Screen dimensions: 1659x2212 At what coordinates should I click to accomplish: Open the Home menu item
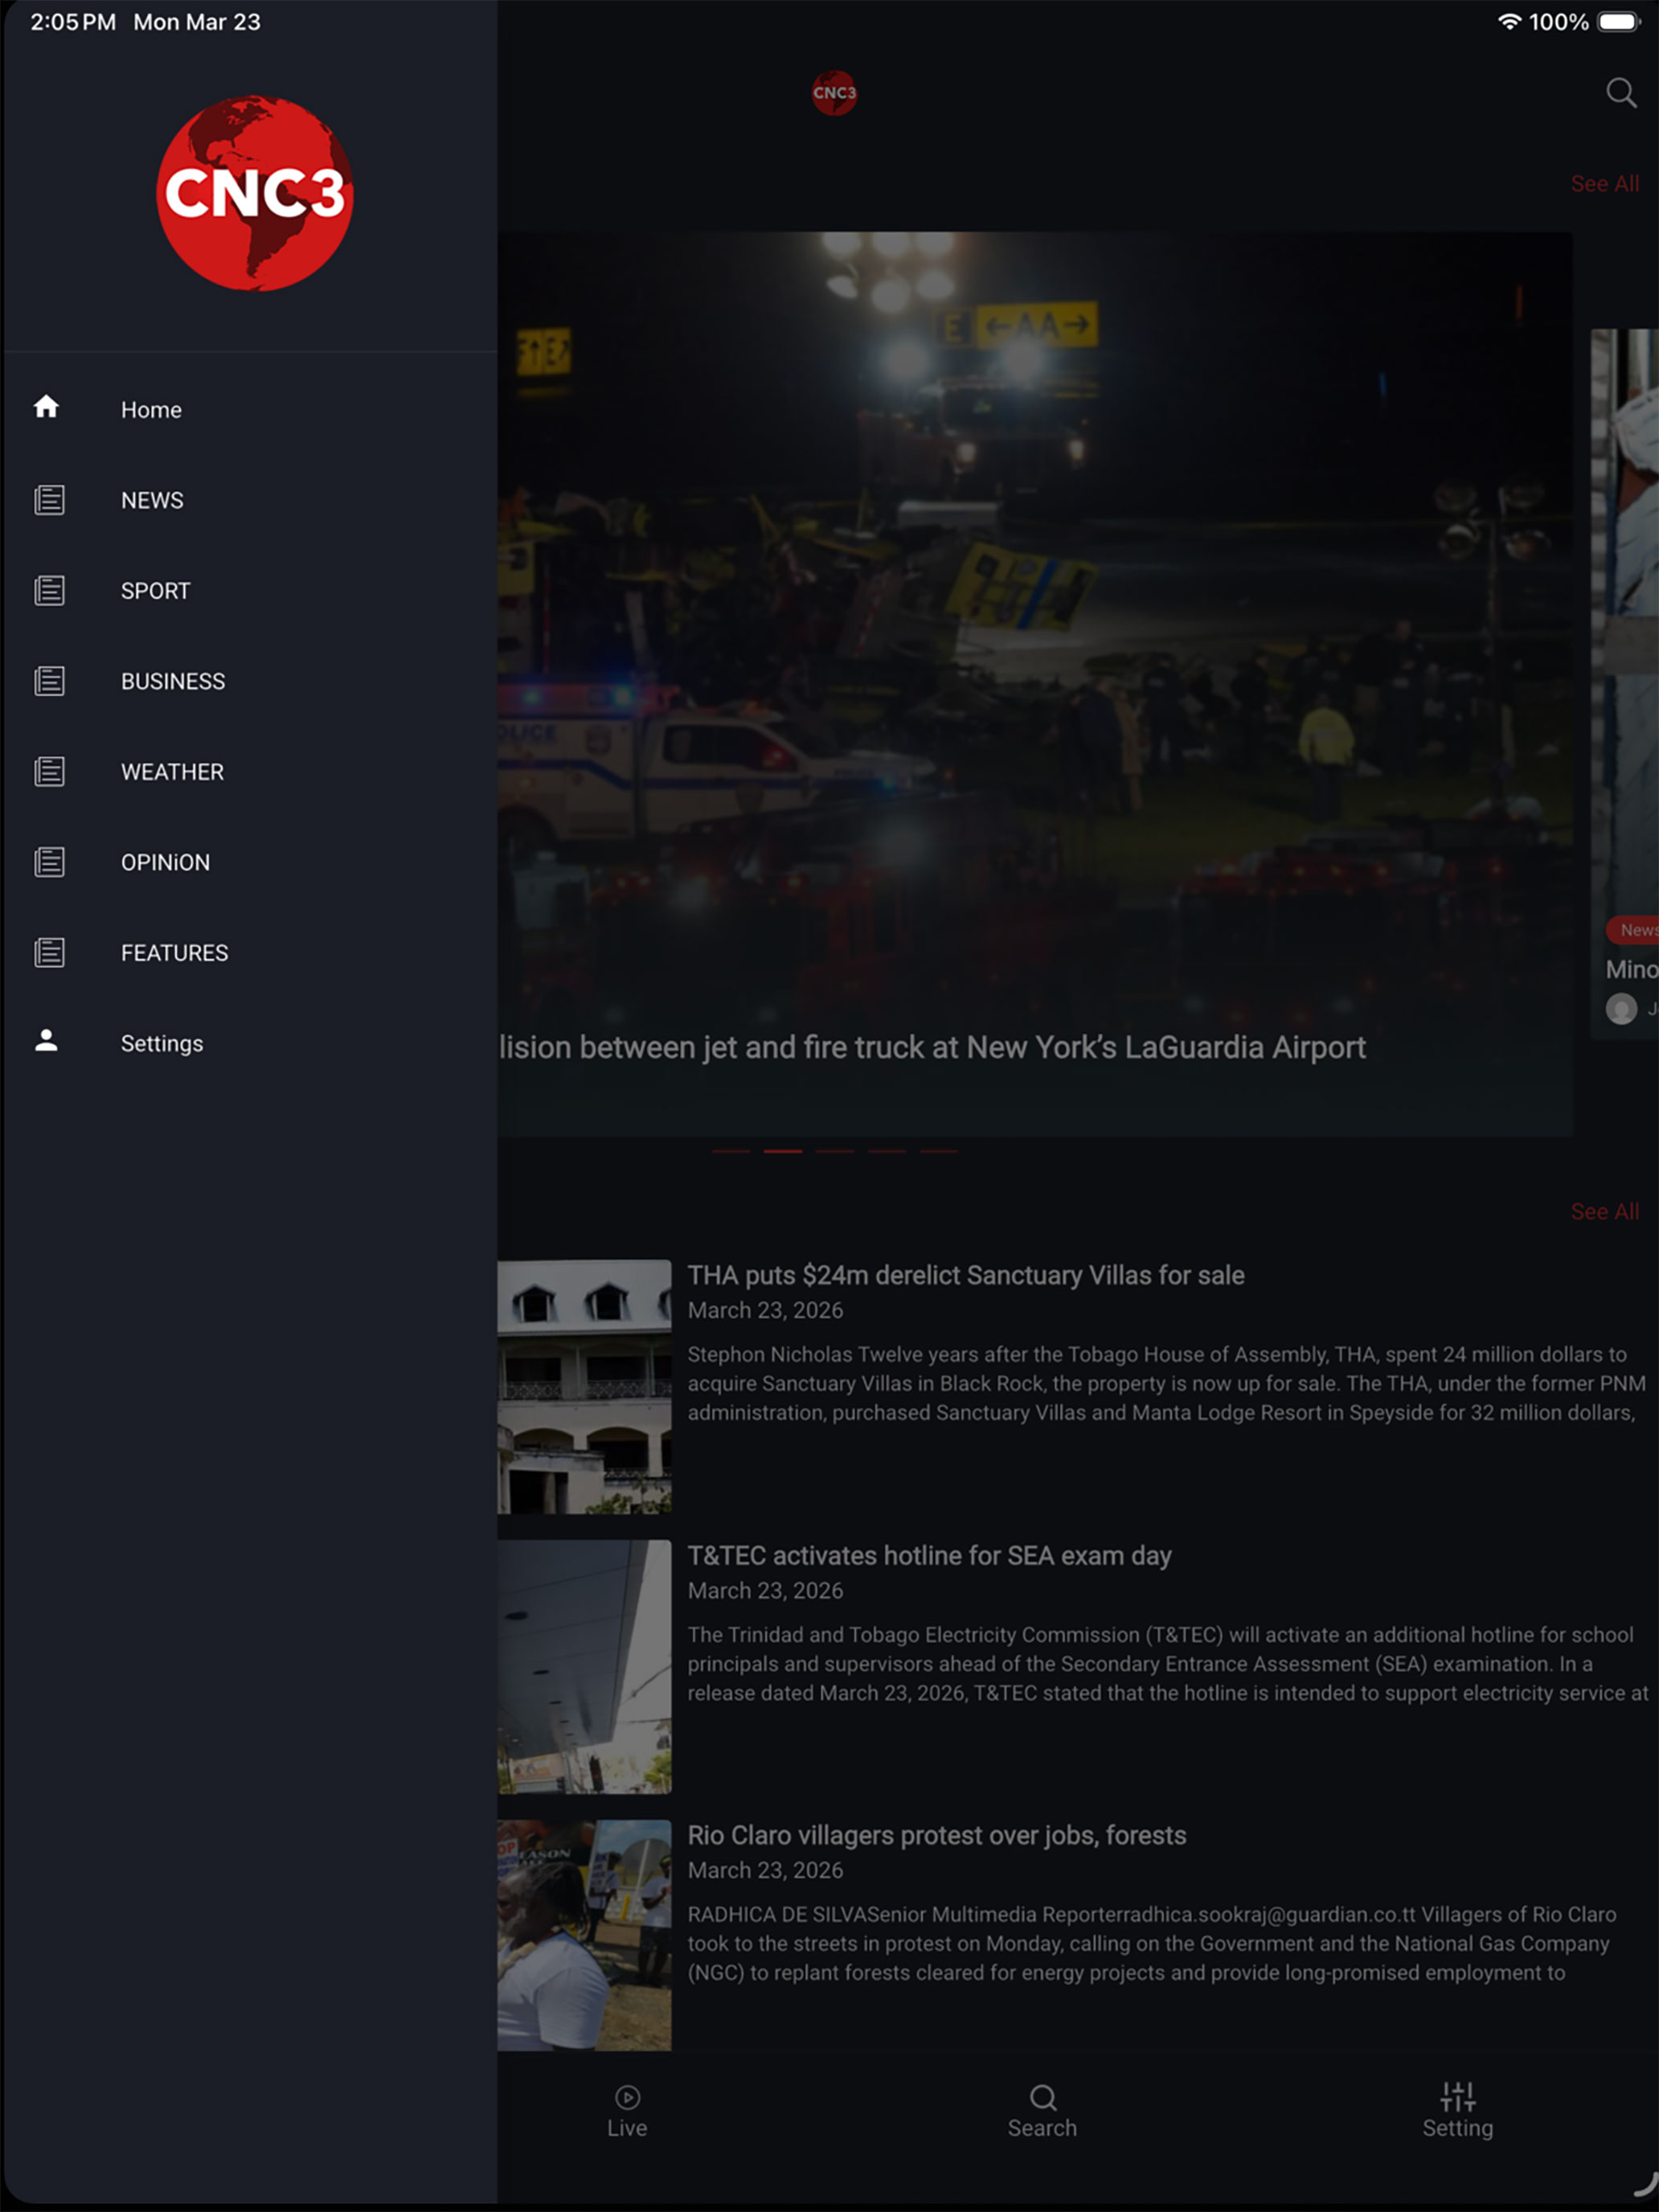tap(250, 410)
